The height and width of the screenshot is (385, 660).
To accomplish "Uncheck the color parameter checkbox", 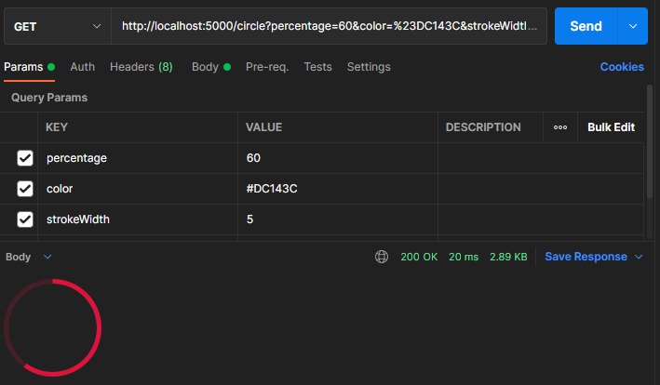I will [25, 189].
